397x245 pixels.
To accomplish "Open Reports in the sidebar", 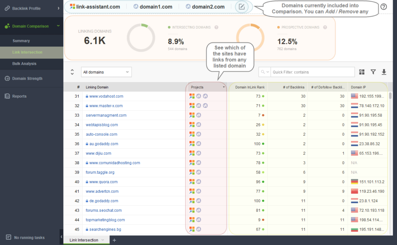I will (x=19, y=96).
